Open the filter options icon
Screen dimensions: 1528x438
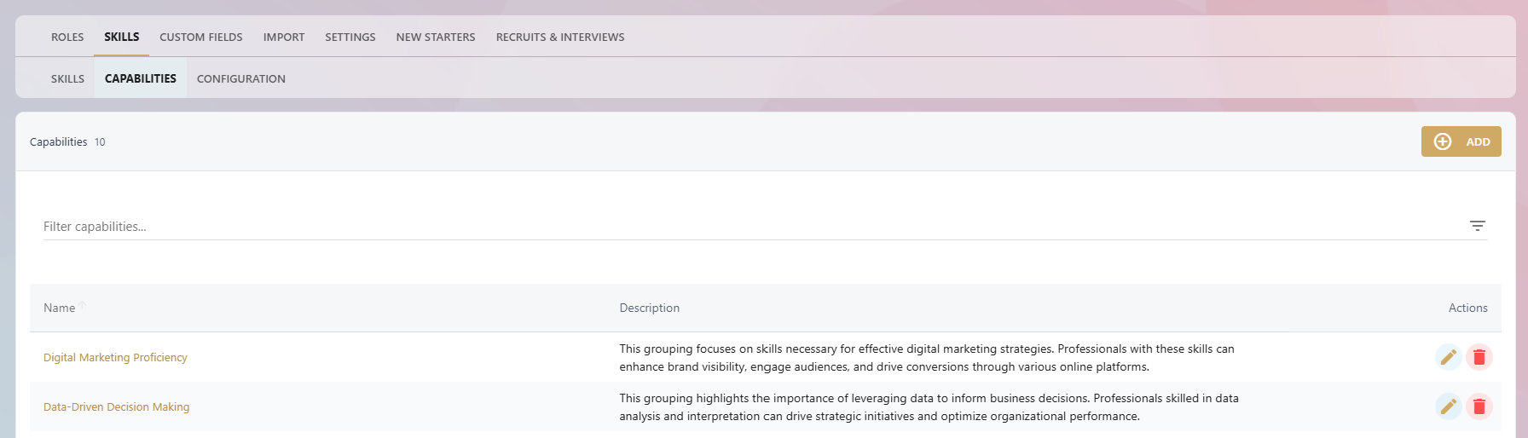tap(1478, 226)
